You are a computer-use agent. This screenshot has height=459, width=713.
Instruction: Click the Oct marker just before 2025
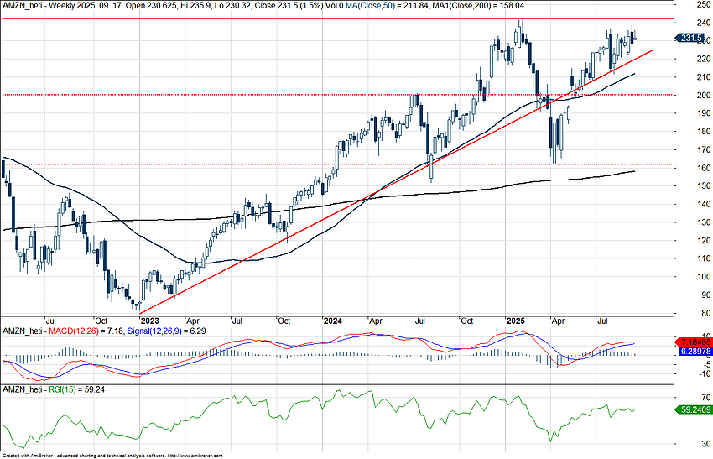click(467, 321)
